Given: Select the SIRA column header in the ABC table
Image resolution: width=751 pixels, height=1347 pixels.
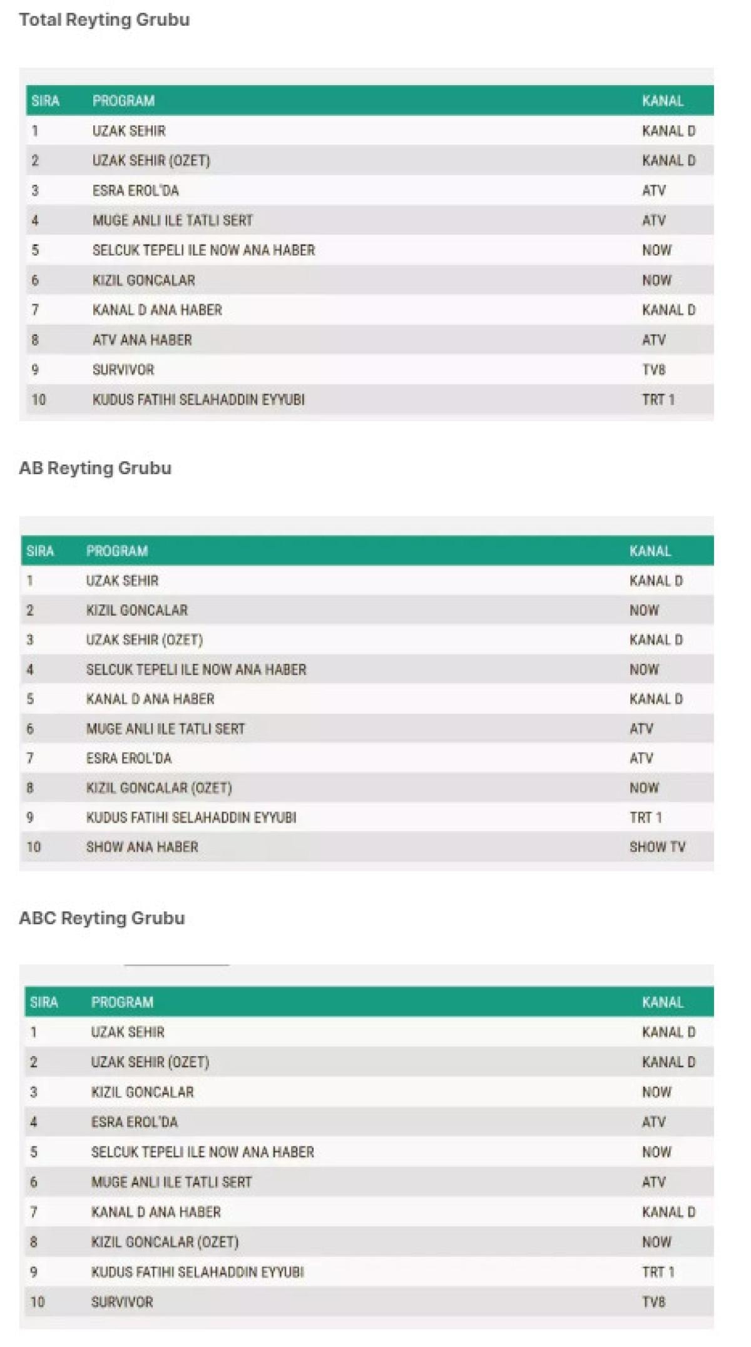Looking at the screenshot, I should click(44, 1002).
